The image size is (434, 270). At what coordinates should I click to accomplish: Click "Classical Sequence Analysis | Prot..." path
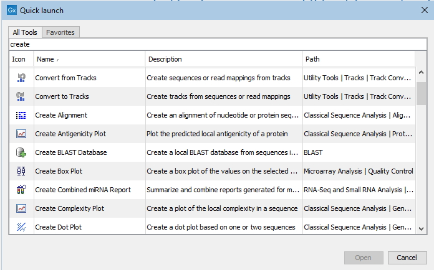(x=358, y=134)
